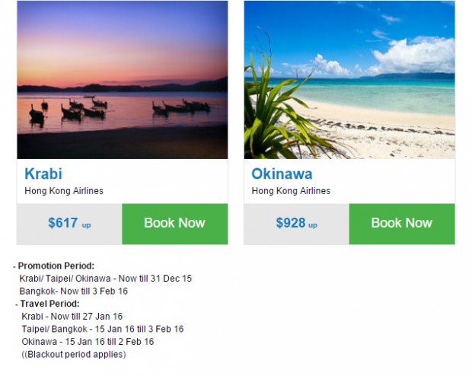
Task: Open the Okinawa beach photo
Action: 349,80
